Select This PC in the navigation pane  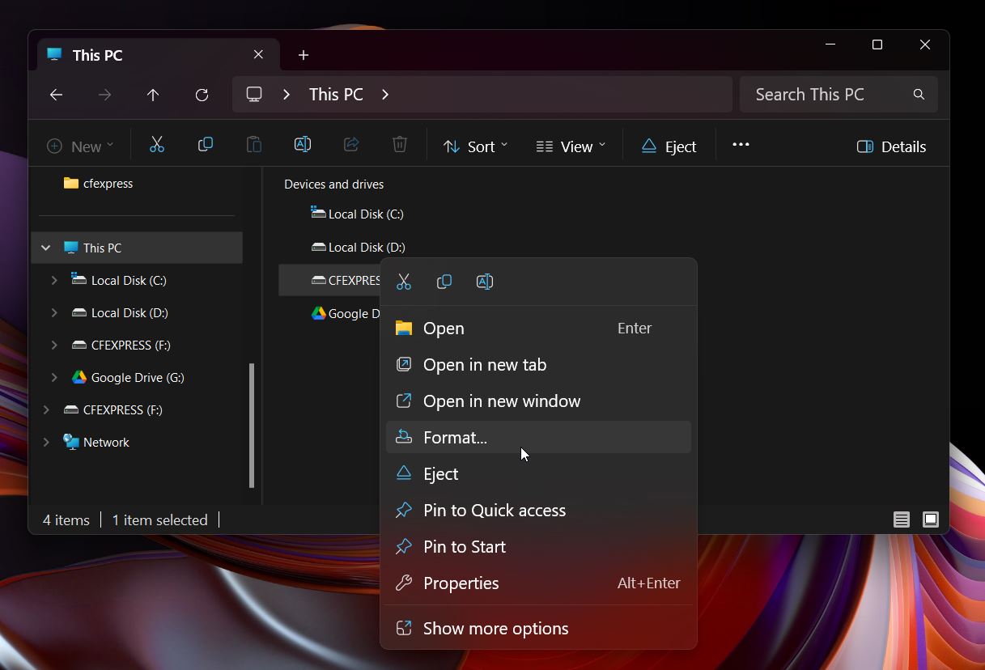click(x=137, y=248)
